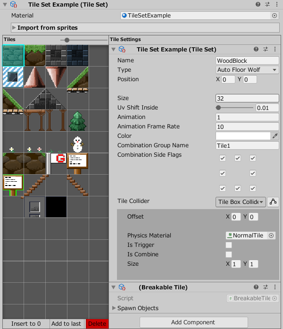Click Combination Group Name field Tile1
283x329 pixels.
pos(247,145)
